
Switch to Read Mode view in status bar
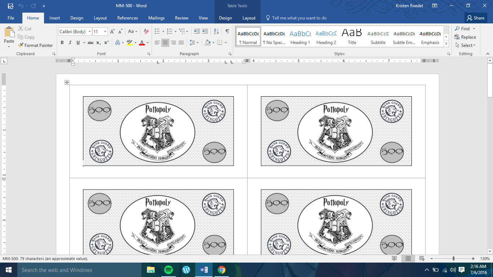pyautogui.click(x=394, y=259)
